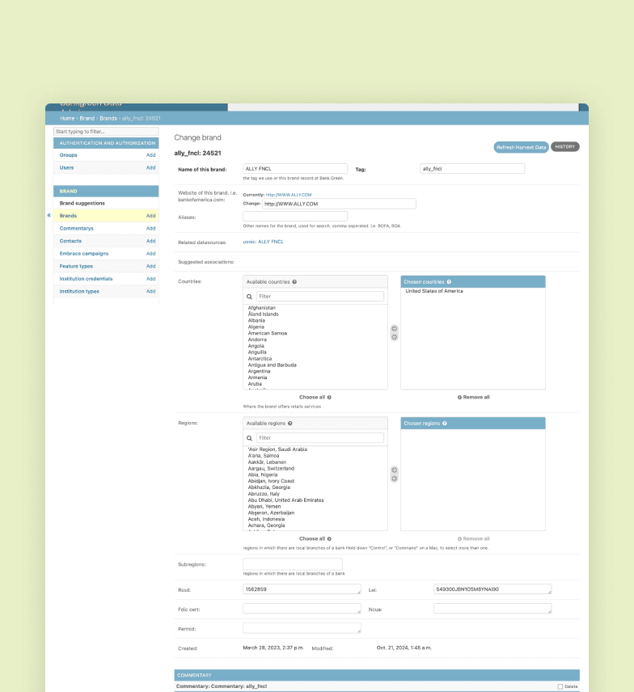Select Brands in the sidebar

68,216
